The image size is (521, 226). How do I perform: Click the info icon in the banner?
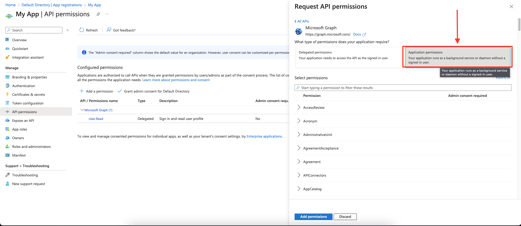point(84,52)
